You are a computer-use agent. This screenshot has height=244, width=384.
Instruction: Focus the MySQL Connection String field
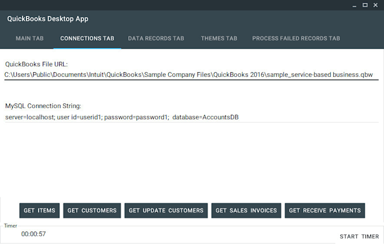coord(191,117)
